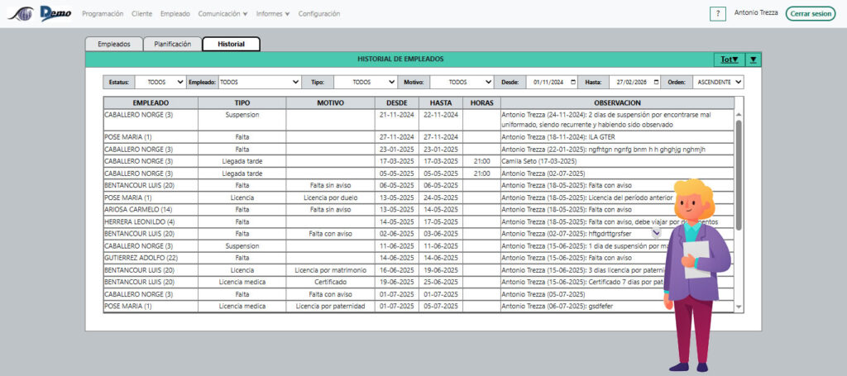Go to the Configuración link
Viewport: 847px width, 376px height.
pos(318,14)
